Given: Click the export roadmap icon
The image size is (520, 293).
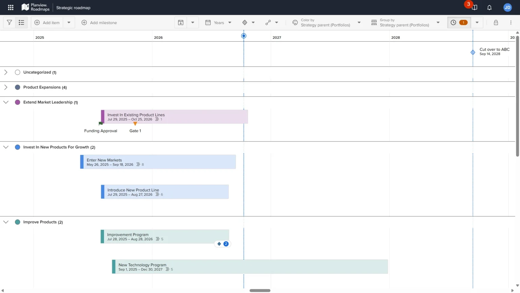Looking at the screenshot, I should (181, 22).
